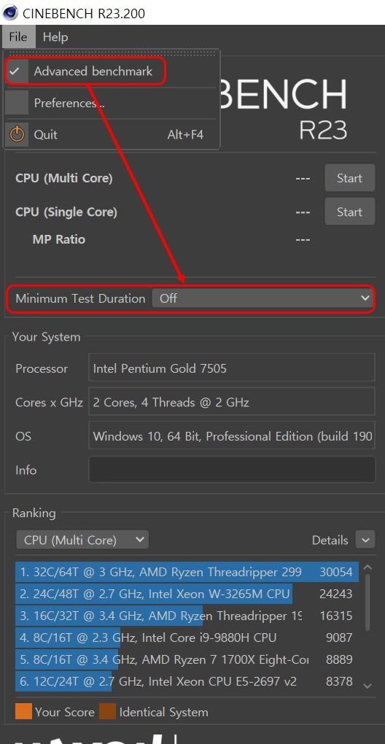385x744 pixels.
Task: Open Preferences from the File menu
Action: (x=112, y=103)
